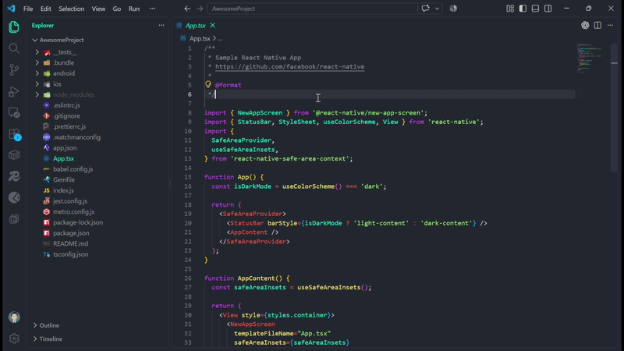Open package.json file
Screen dimensions: 624x351
(71, 232)
